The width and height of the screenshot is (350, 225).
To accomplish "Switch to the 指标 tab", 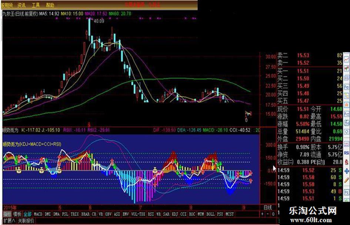I will point(7,214).
